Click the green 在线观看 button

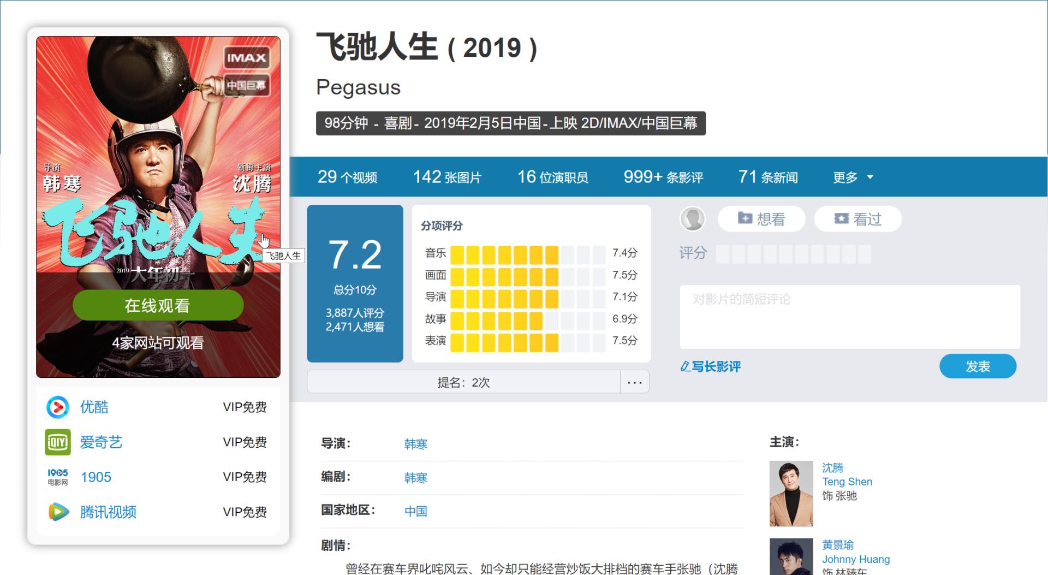point(158,305)
